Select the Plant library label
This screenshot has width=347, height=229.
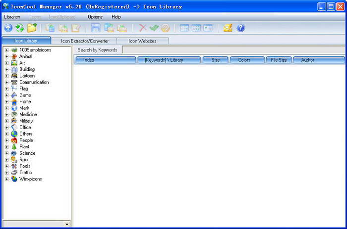[x=24, y=146]
